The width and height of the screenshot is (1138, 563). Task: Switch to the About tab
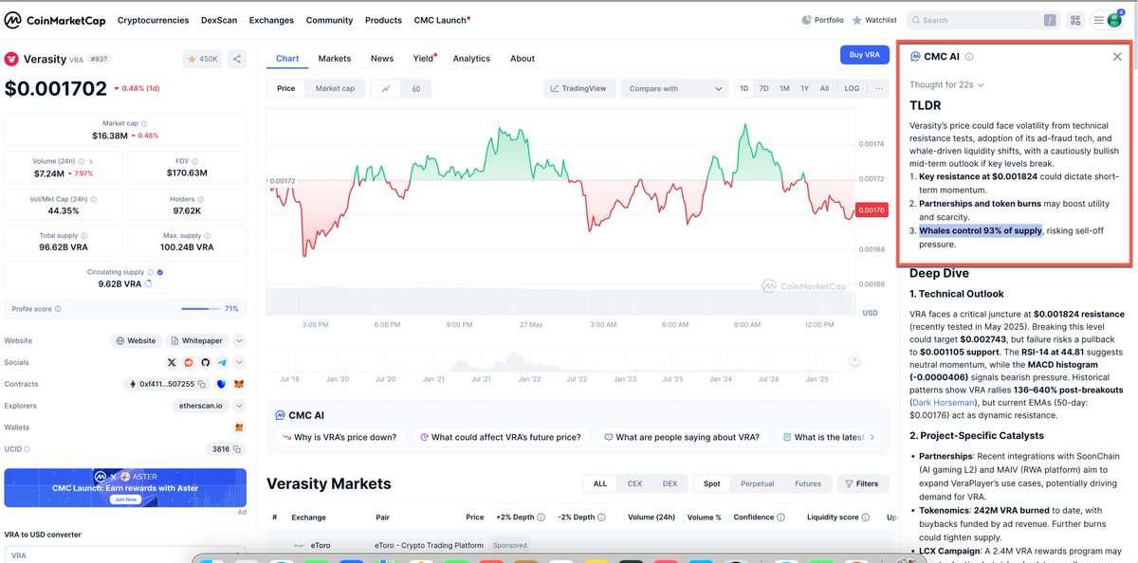[x=523, y=58]
